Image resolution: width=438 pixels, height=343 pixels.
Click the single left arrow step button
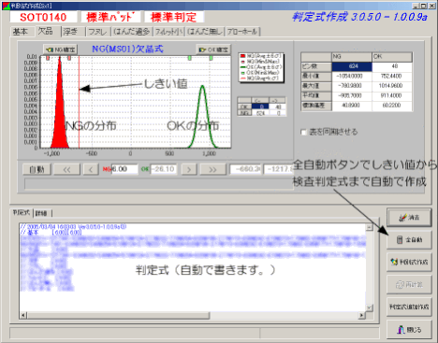click(x=91, y=169)
